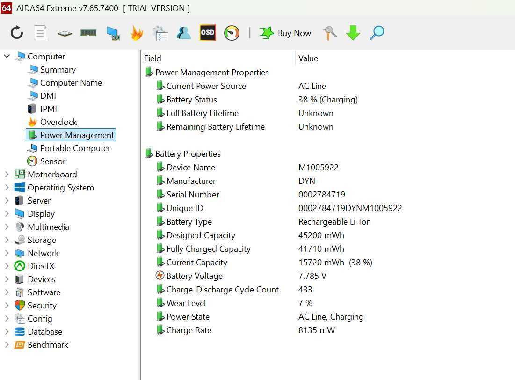Open the Computer Name tree item
515x380 pixels.
click(x=71, y=83)
